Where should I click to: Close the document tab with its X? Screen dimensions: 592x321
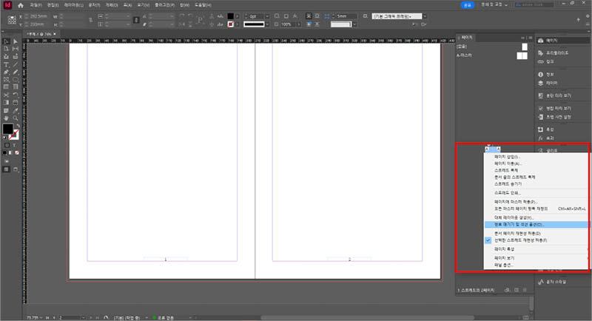pos(55,34)
